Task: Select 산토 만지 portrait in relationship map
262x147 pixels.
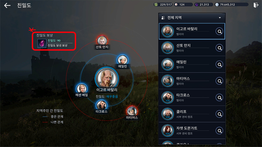Action: 102,41
